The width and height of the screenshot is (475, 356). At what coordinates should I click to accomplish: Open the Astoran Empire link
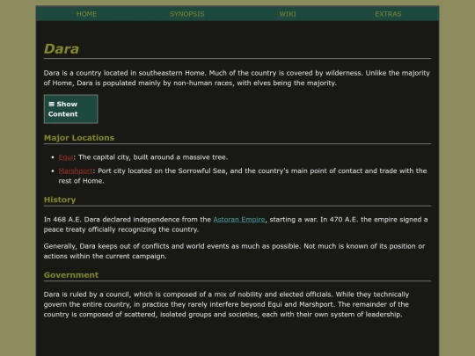click(239, 220)
